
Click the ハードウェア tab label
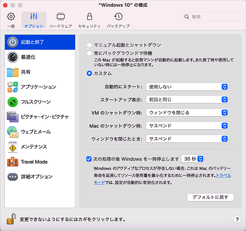point(61,26)
